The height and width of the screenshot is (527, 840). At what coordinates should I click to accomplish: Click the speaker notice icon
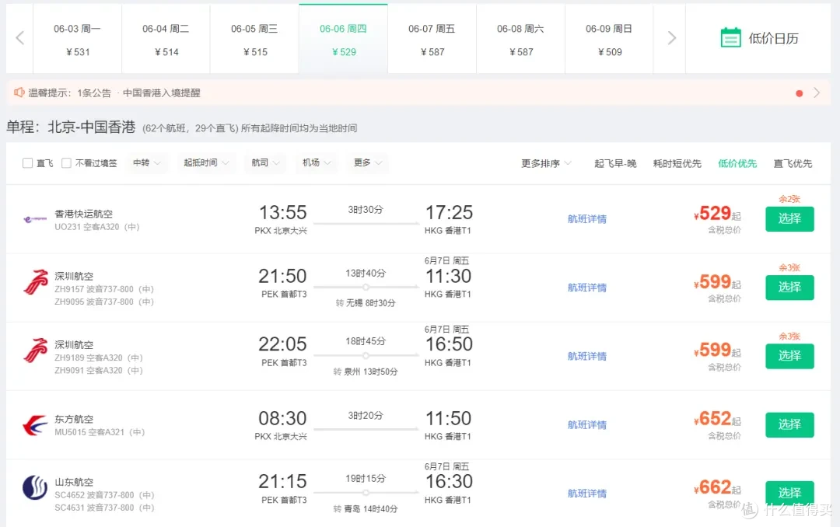[19, 92]
